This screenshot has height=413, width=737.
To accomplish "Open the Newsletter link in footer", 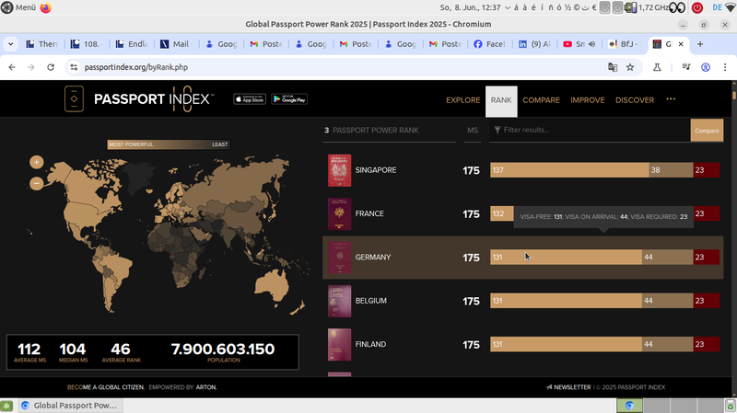I will coord(571,387).
